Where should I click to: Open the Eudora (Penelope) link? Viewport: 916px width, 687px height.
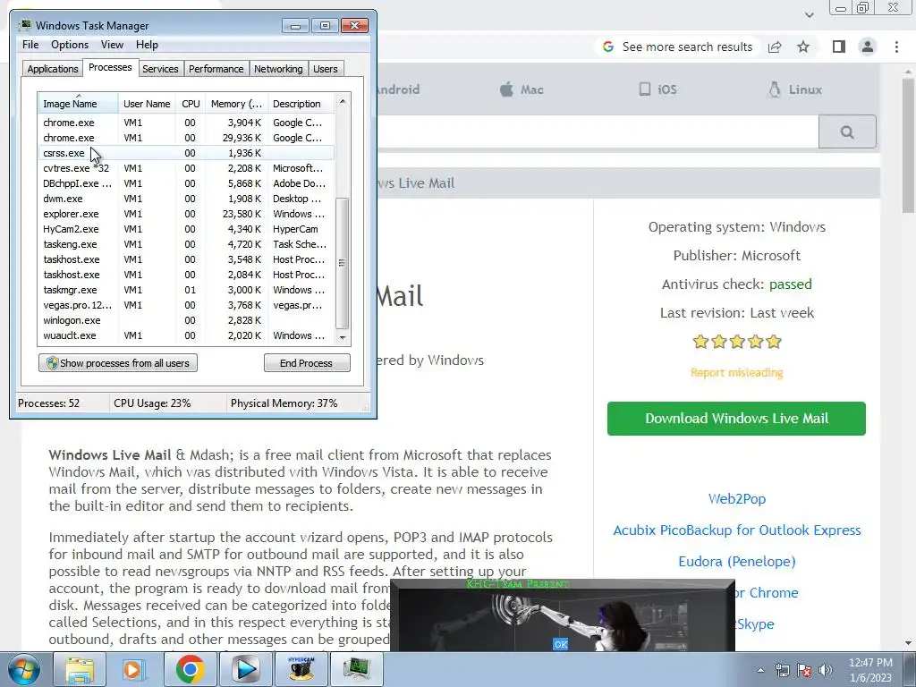(x=737, y=562)
